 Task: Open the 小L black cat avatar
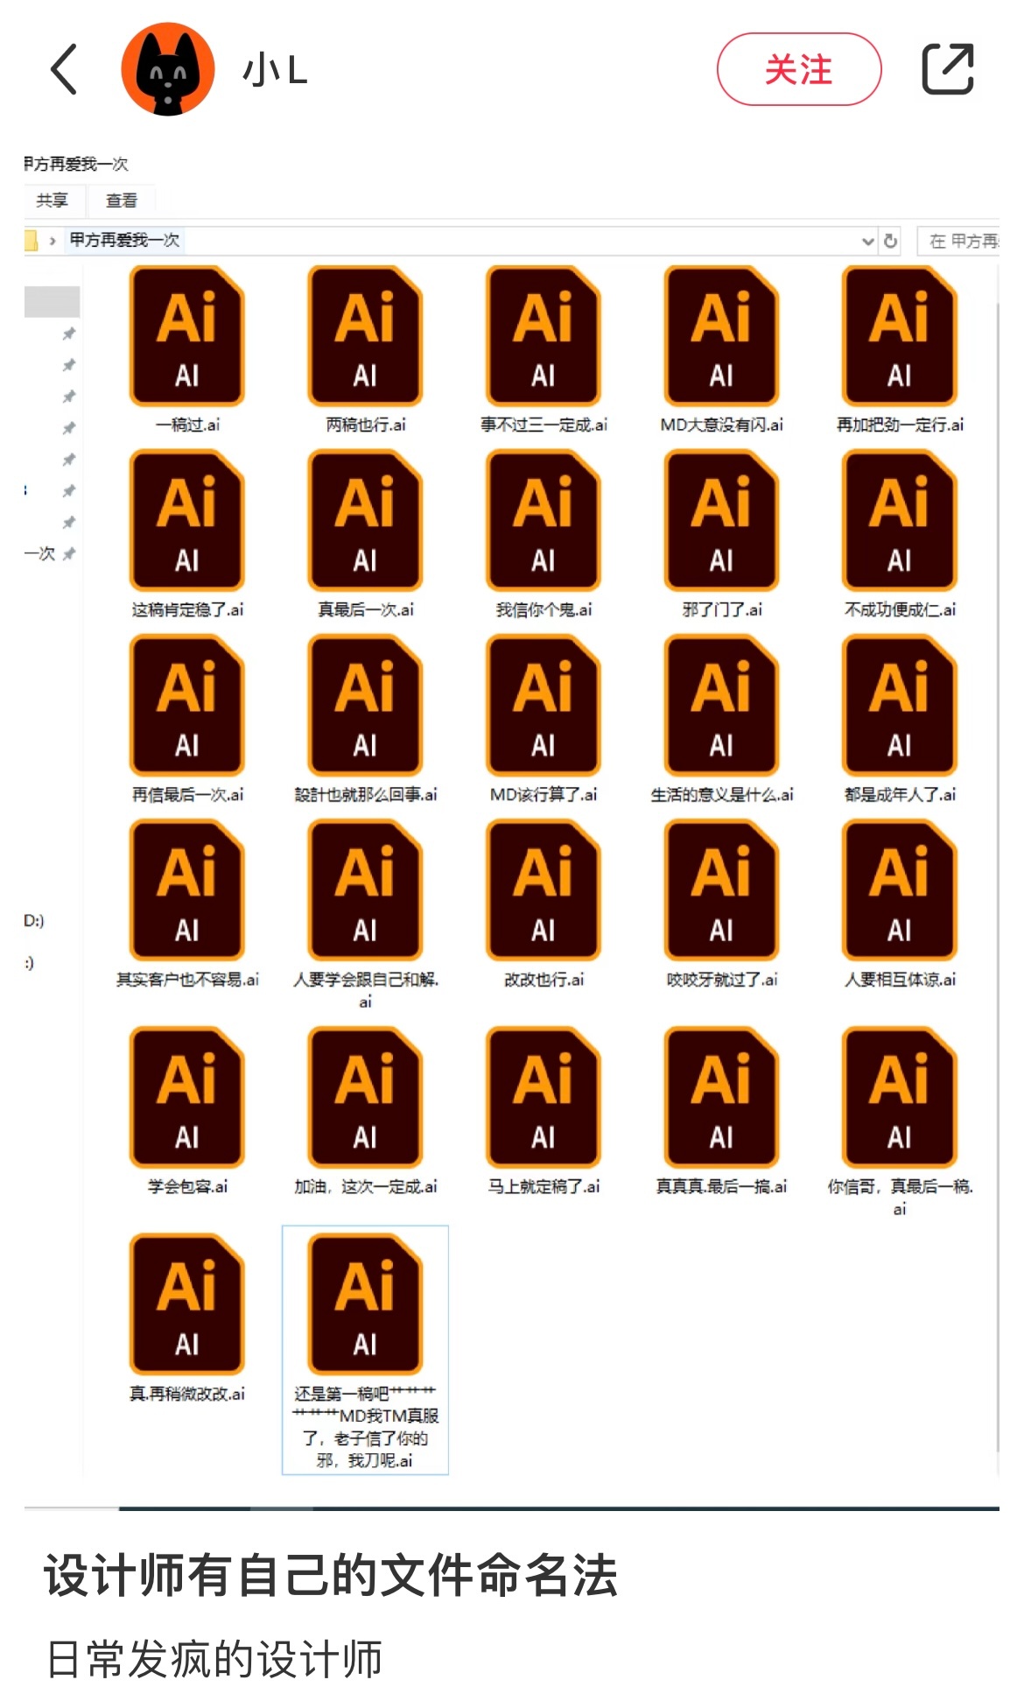coord(167,69)
